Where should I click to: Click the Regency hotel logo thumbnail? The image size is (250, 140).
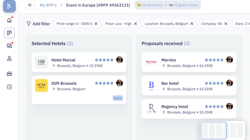(x=151, y=109)
